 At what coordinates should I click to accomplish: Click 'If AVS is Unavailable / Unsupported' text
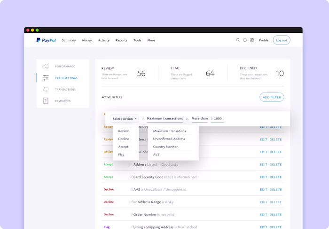click(x=158, y=190)
